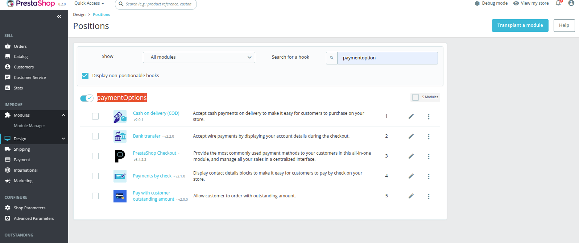Select the outstanding amount row checkbox
This screenshot has width=579, height=243.
tap(95, 196)
